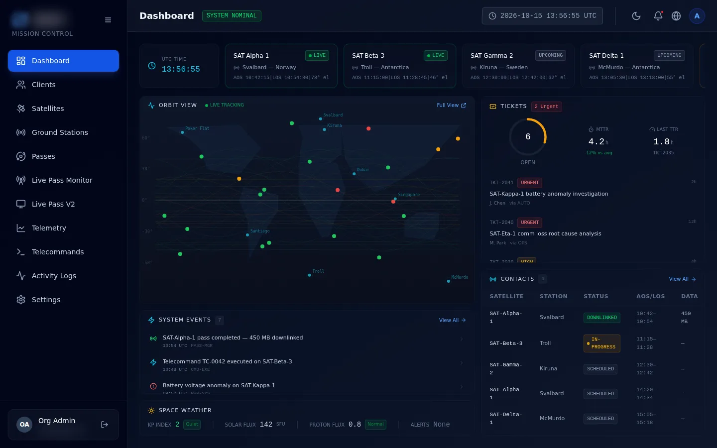The width and height of the screenshot is (717, 448).
Task: Go to Clients in the sidebar
Action: [63, 85]
